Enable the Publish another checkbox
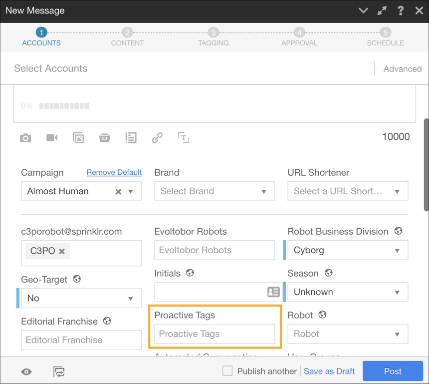The width and height of the screenshot is (429, 384). click(x=227, y=371)
